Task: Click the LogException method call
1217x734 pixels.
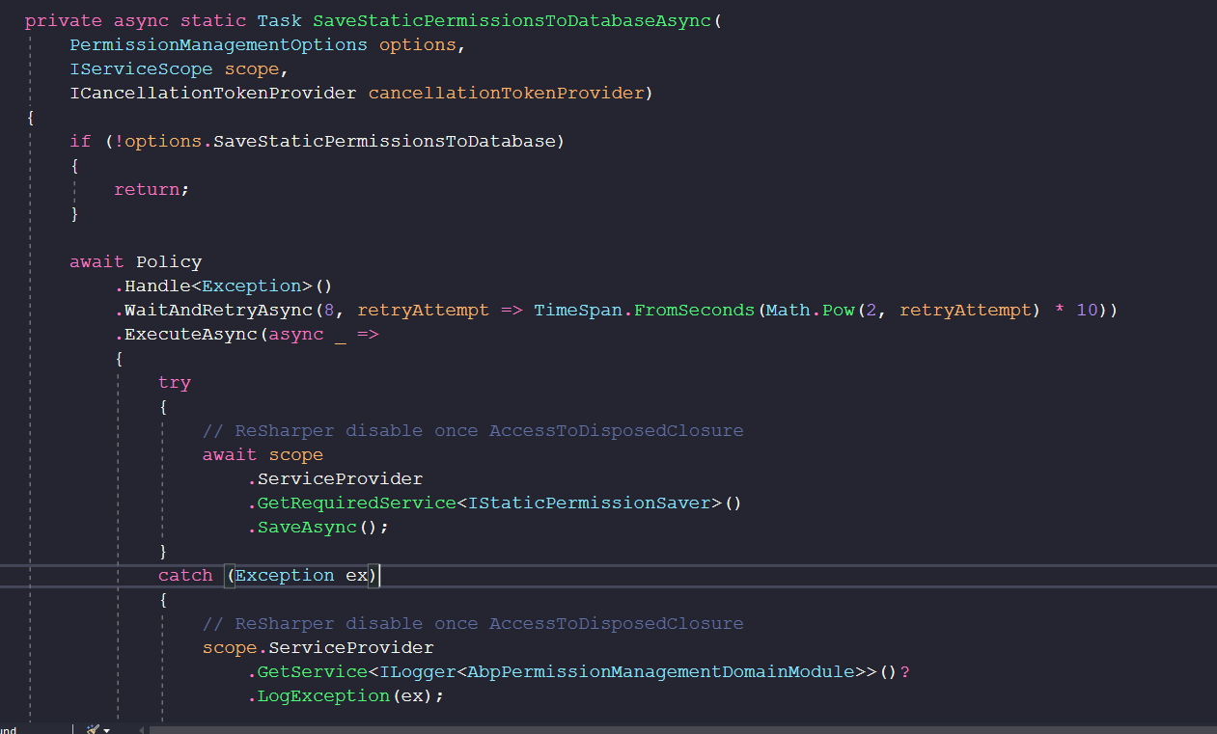Action: click(x=323, y=695)
